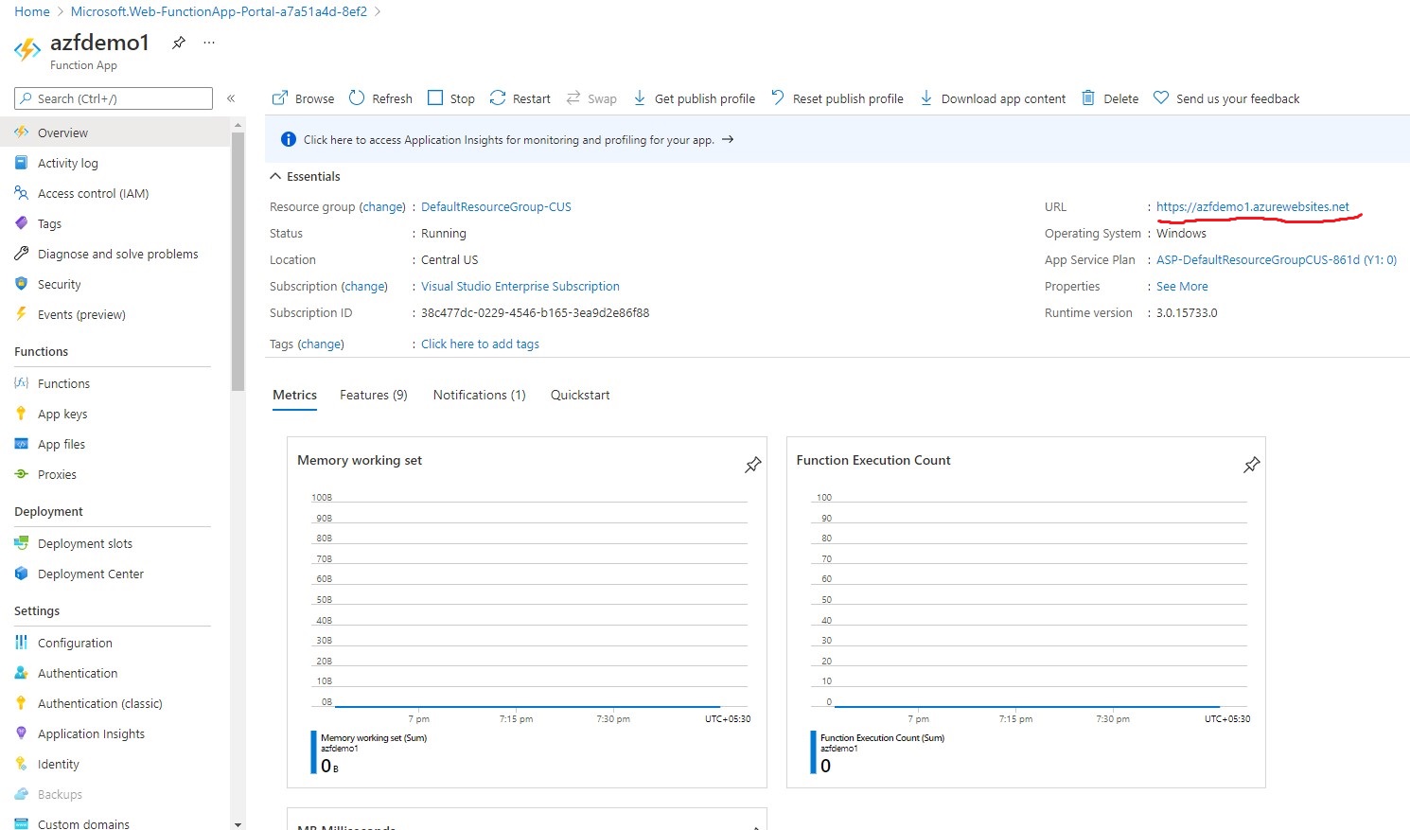1410x830 pixels.
Task: Collapse the left sidebar menu
Action: 231,98
